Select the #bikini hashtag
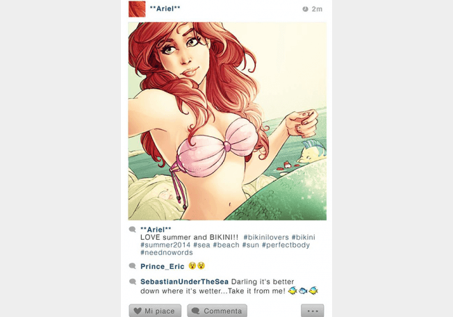453x317 pixels. point(304,237)
